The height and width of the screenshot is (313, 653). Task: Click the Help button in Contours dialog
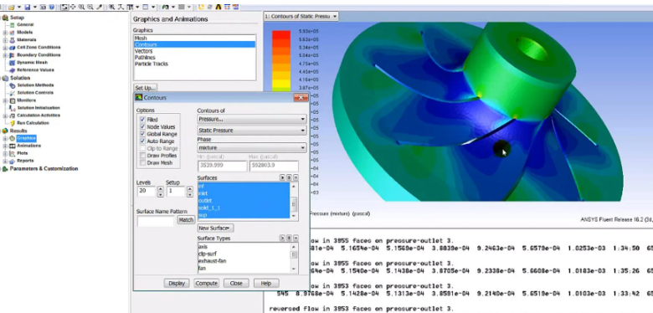[x=265, y=283]
